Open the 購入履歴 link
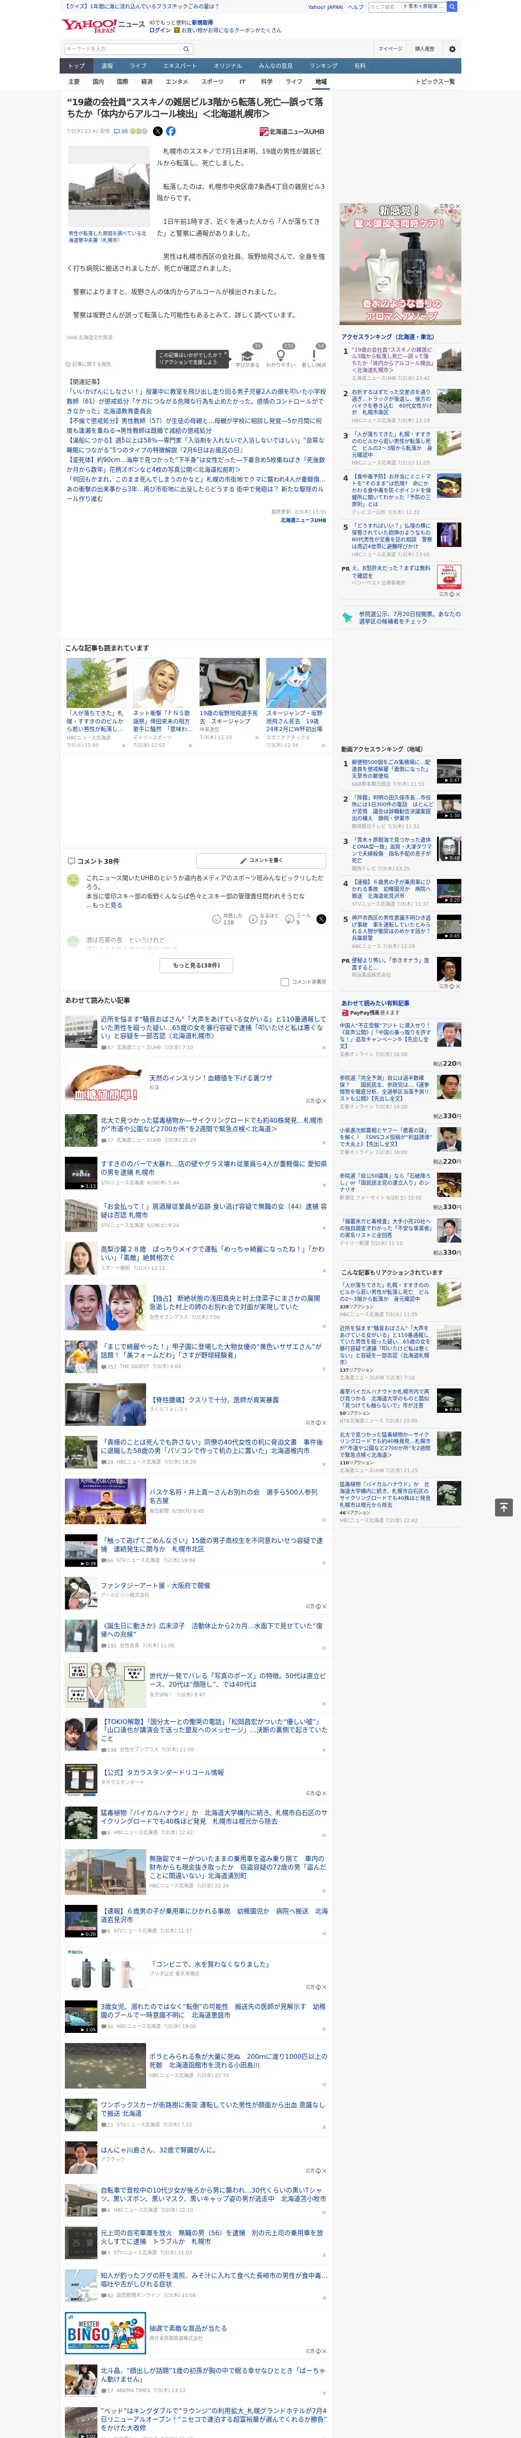The image size is (521, 2438). 424,48
